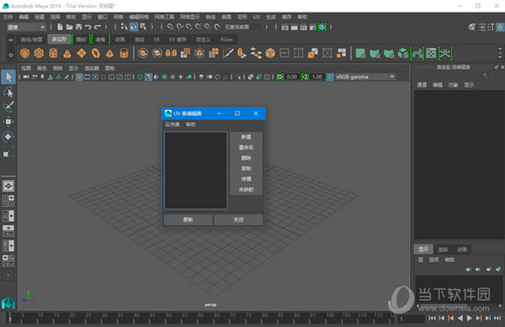Play forward on the timeline controls
This screenshot has width=505, height=327.
click(470, 318)
